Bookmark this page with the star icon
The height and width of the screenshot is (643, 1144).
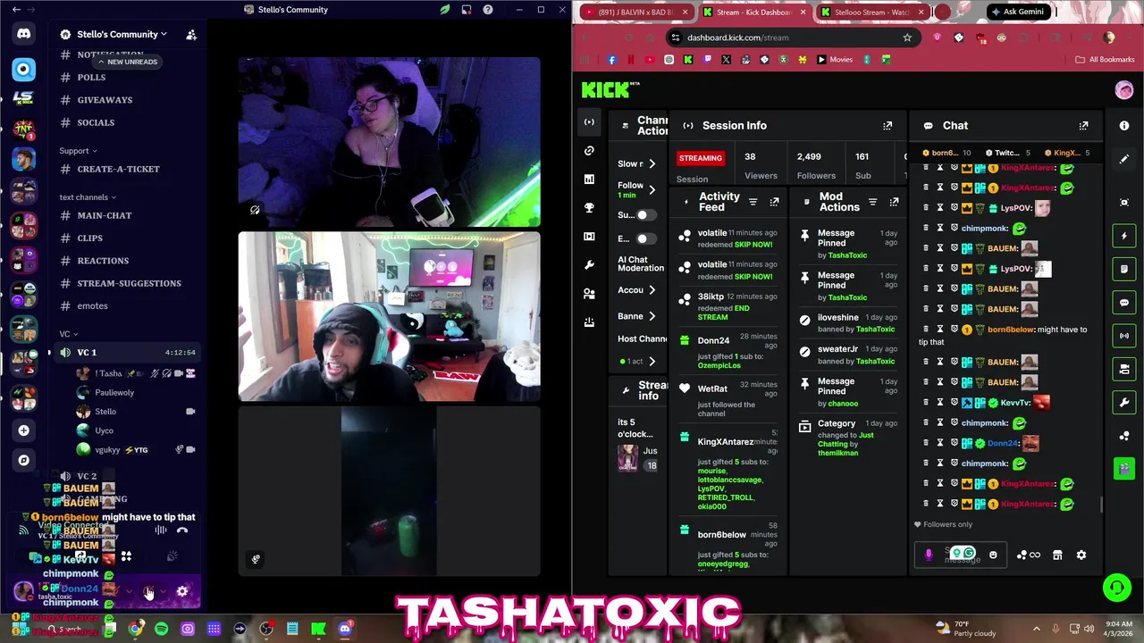tap(907, 38)
